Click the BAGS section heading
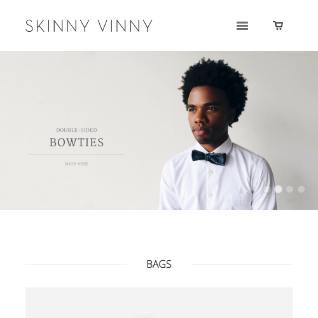The width and height of the screenshot is (318, 318). (x=159, y=264)
